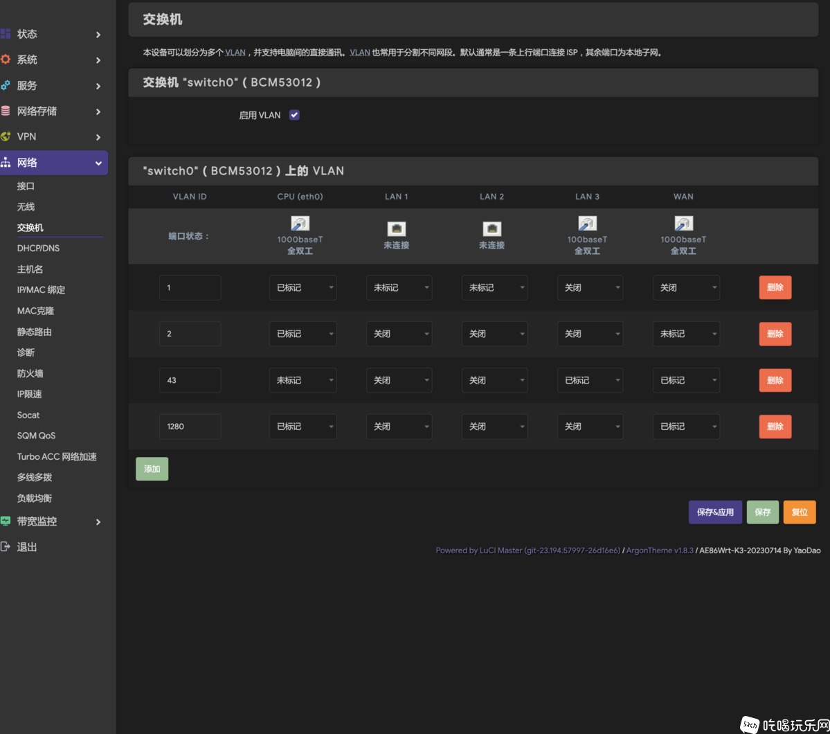Open the 负载均衡 page

coord(34,498)
